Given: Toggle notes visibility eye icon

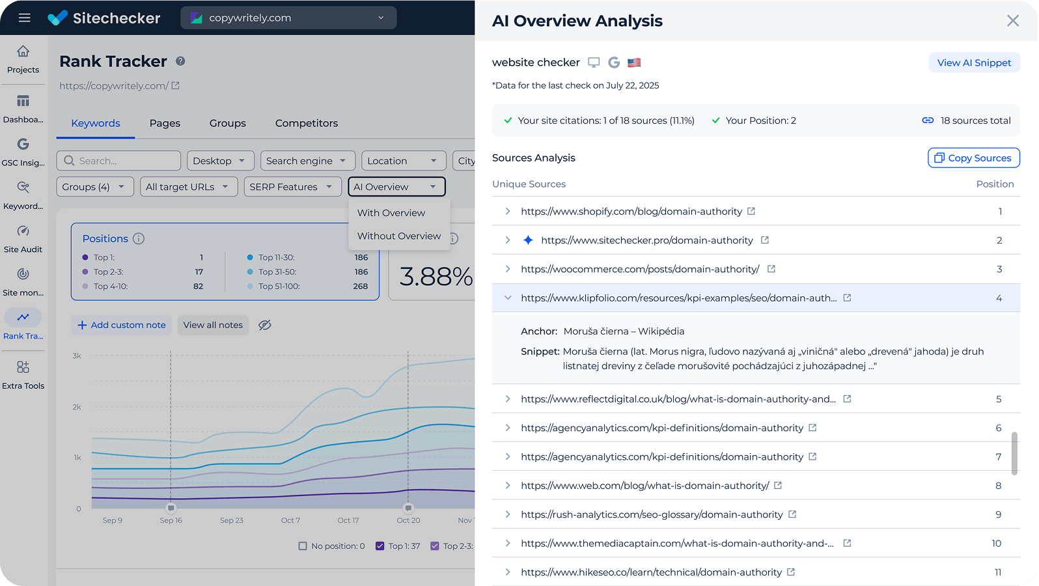Looking at the screenshot, I should pos(264,325).
